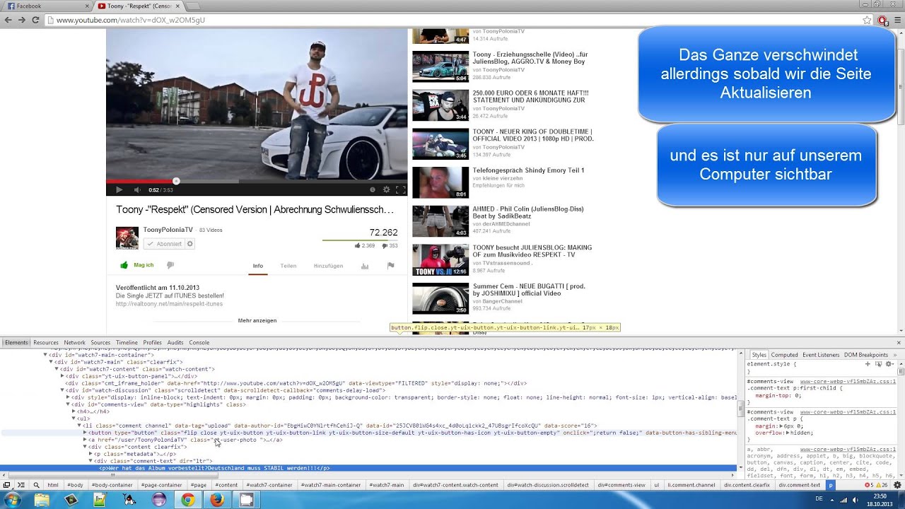Viewport: 905px width, 509px height.
Task: Expand description with Mehr anzeigen
Action: click(257, 320)
